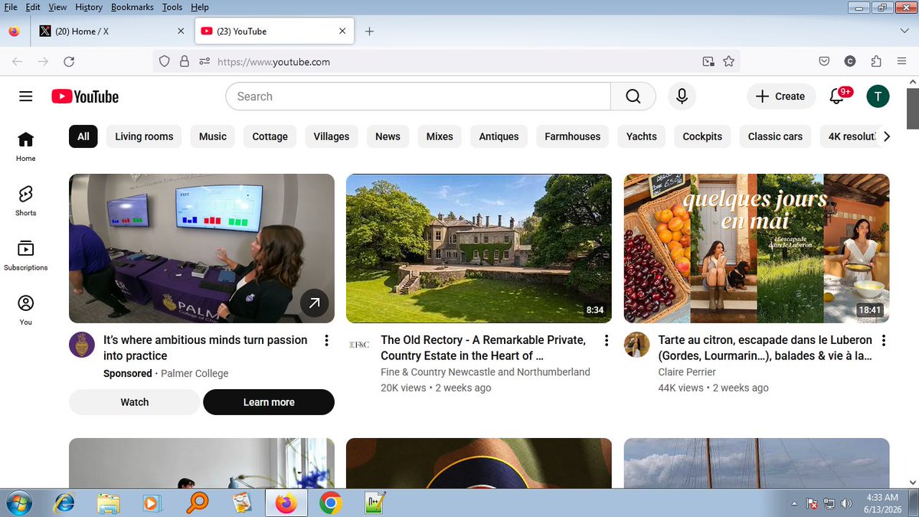Switch to the Home / X tab
Viewport: 919px width, 517px height.
coord(112,31)
